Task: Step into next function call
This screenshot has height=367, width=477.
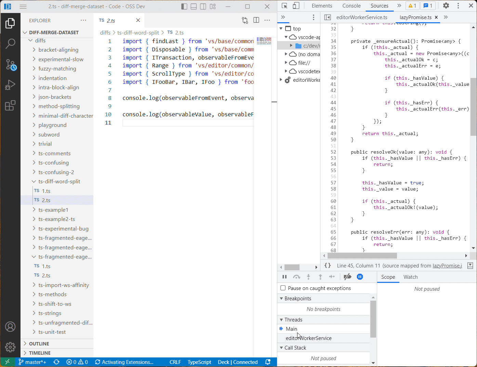Action: pyautogui.click(x=308, y=277)
